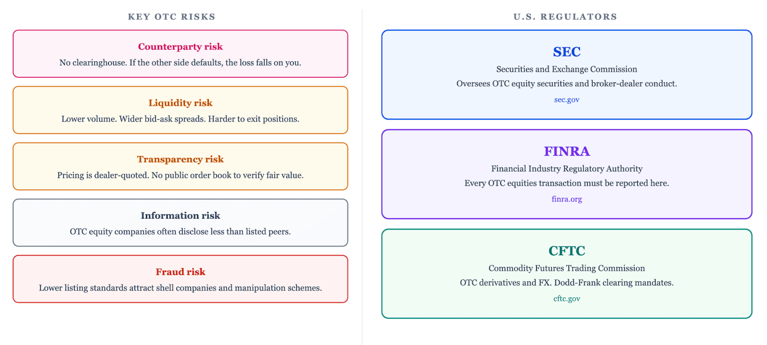
Task: Click 'Securities and Exchange Commission' subtitle
Action: tap(567, 69)
